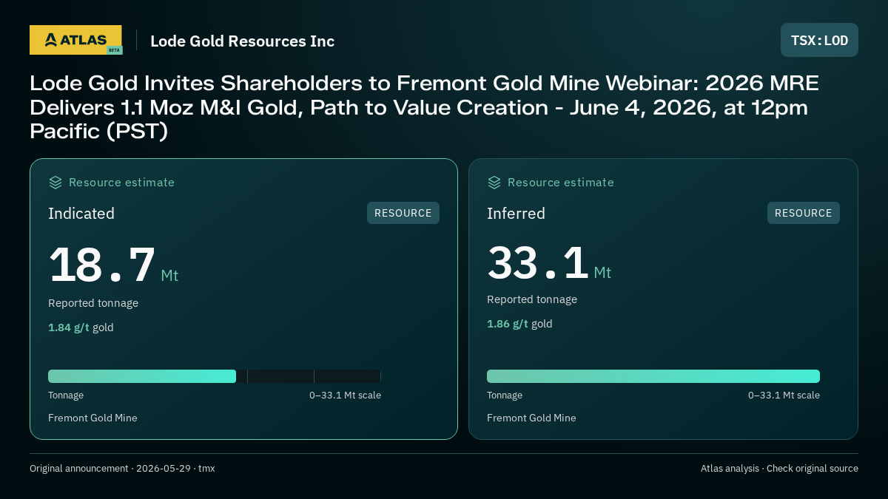Click the Inferred tonnage progress bar
The image size is (888, 499).
click(x=653, y=376)
